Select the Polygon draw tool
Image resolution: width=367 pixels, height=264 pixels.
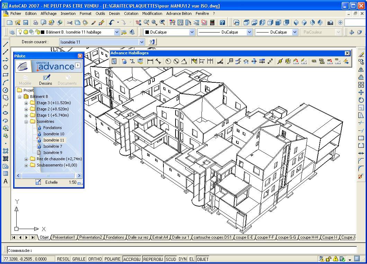6,67
